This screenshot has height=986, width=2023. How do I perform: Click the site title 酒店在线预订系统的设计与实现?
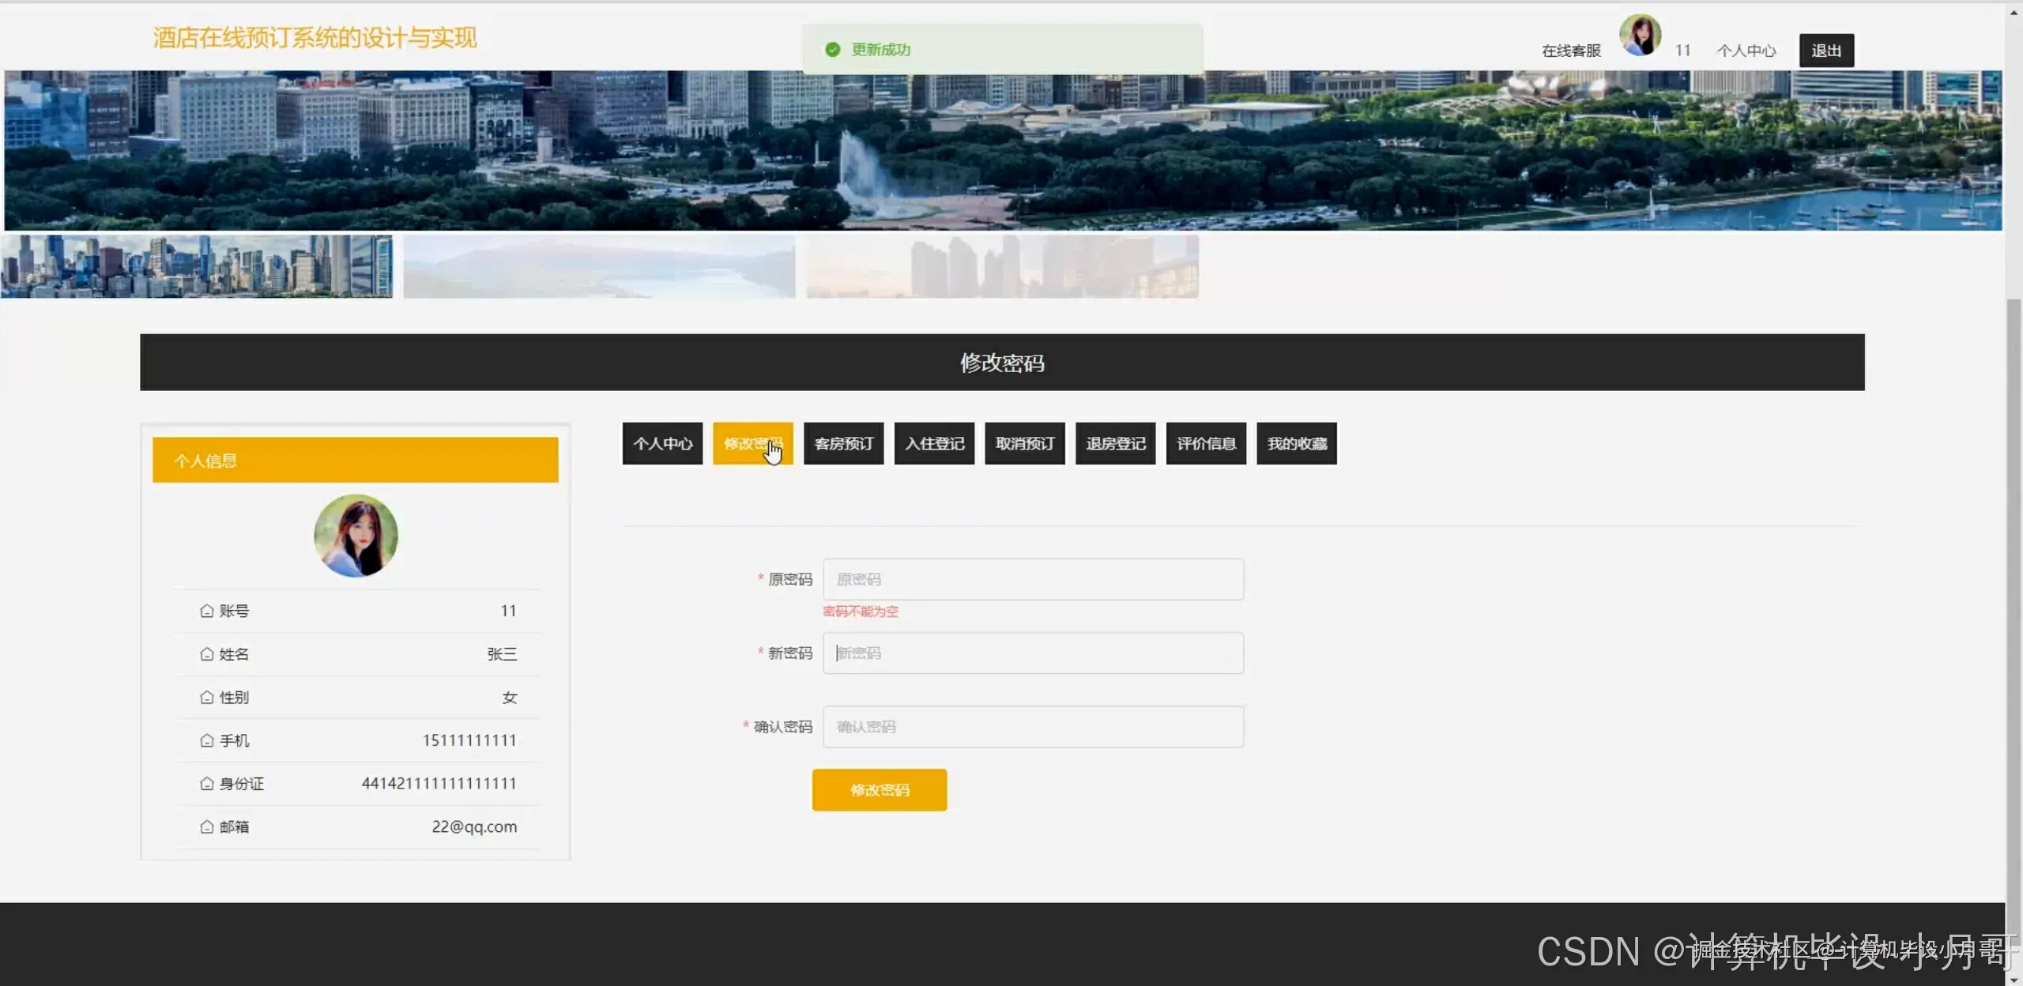point(315,37)
